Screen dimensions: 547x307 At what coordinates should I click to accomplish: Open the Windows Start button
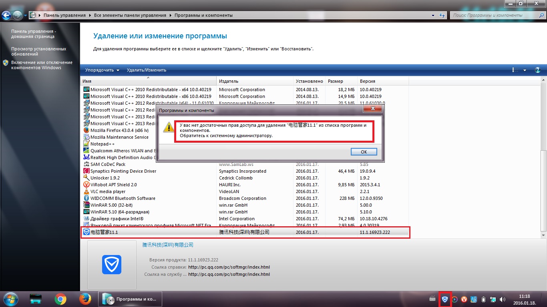pyautogui.click(x=10, y=299)
